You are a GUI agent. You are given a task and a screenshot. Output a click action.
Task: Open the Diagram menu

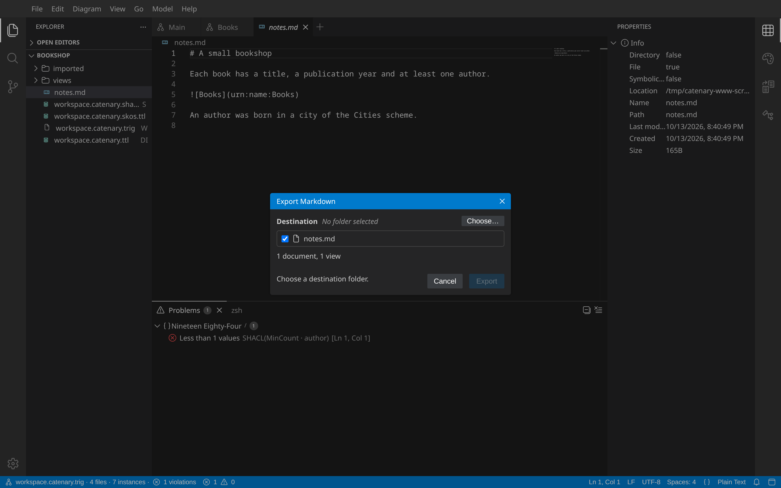pos(87,9)
